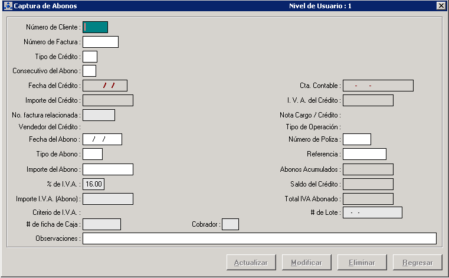Edit the % de I.V.A. value
This screenshot has width=449, height=278.
point(94,184)
